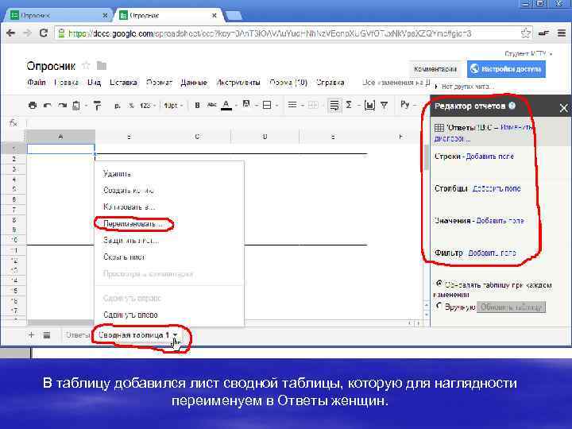The width and height of the screenshot is (572, 429).
Task: Undo the last action with the toolbar arrow
Action: point(47,106)
